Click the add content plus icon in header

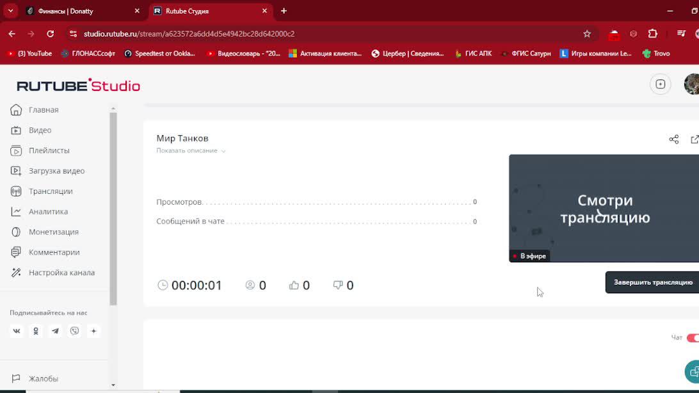pos(660,84)
